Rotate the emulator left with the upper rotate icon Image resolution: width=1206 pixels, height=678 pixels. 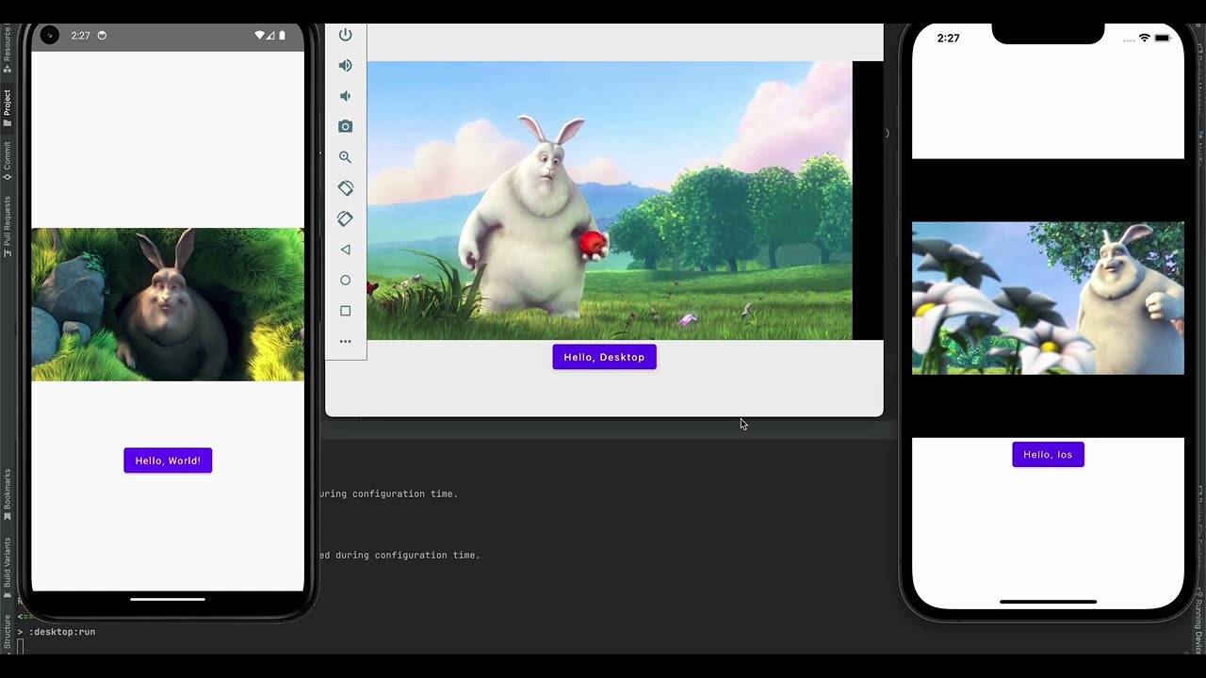pyautogui.click(x=345, y=188)
